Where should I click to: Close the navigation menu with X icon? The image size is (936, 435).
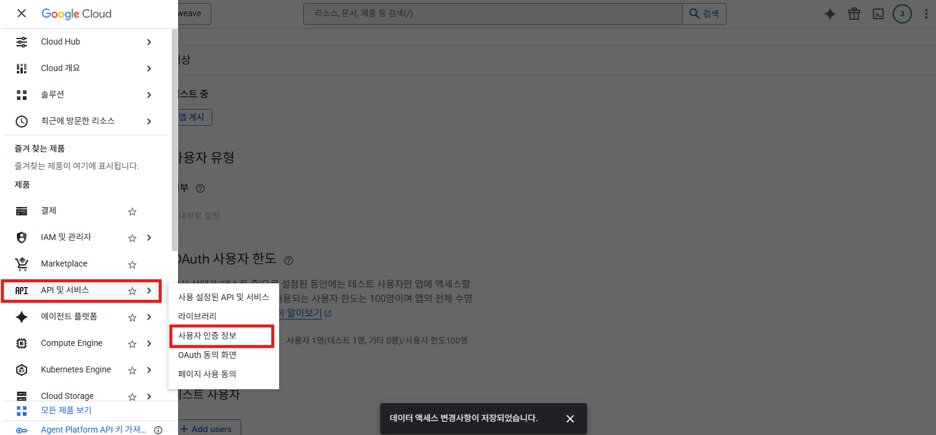[x=22, y=13]
